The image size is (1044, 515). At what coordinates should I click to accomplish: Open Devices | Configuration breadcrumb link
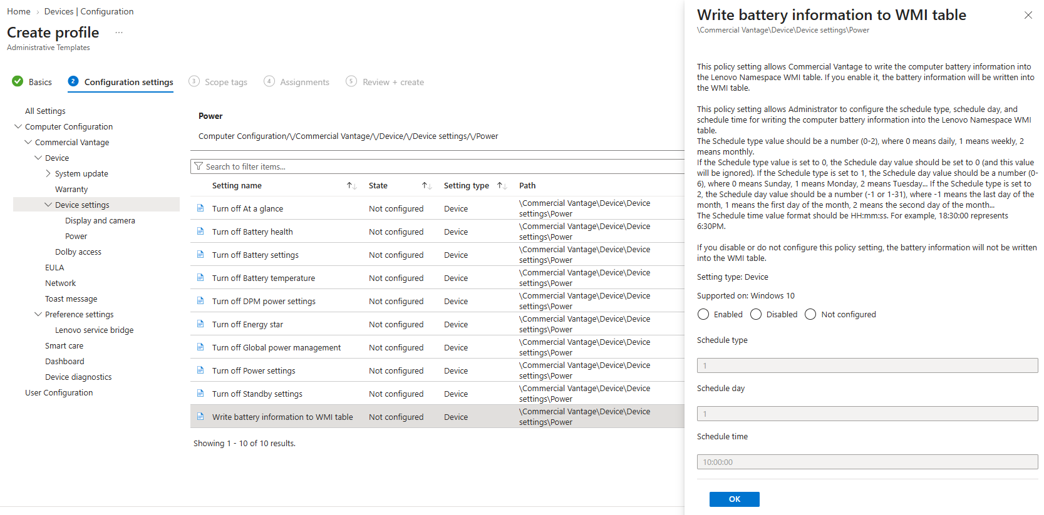tap(89, 11)
